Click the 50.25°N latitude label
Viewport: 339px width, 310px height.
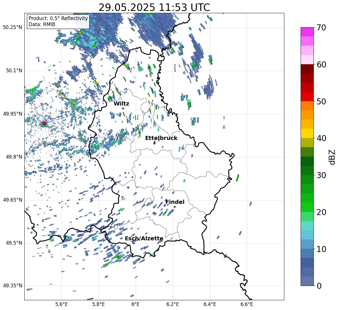tap(13, 28)
